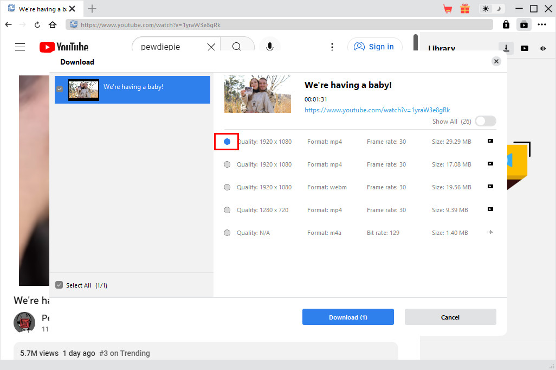The height and width of the screenshot is (370, 556).
Task: Click the YouTube voice search microphone
Action: coord(269,47)
